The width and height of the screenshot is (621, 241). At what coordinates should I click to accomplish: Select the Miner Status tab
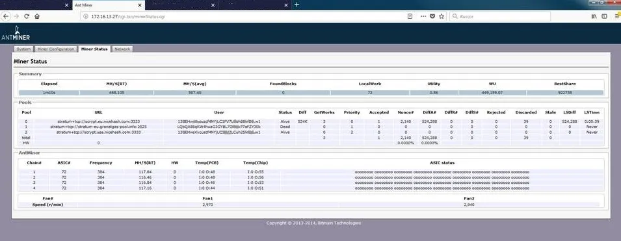(x=94, y=49)
